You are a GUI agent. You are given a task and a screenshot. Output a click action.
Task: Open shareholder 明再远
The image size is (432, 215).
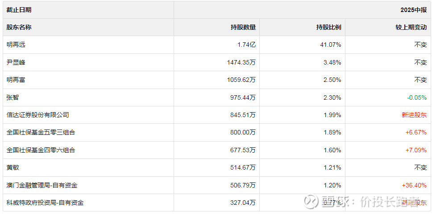pos(16,45)
